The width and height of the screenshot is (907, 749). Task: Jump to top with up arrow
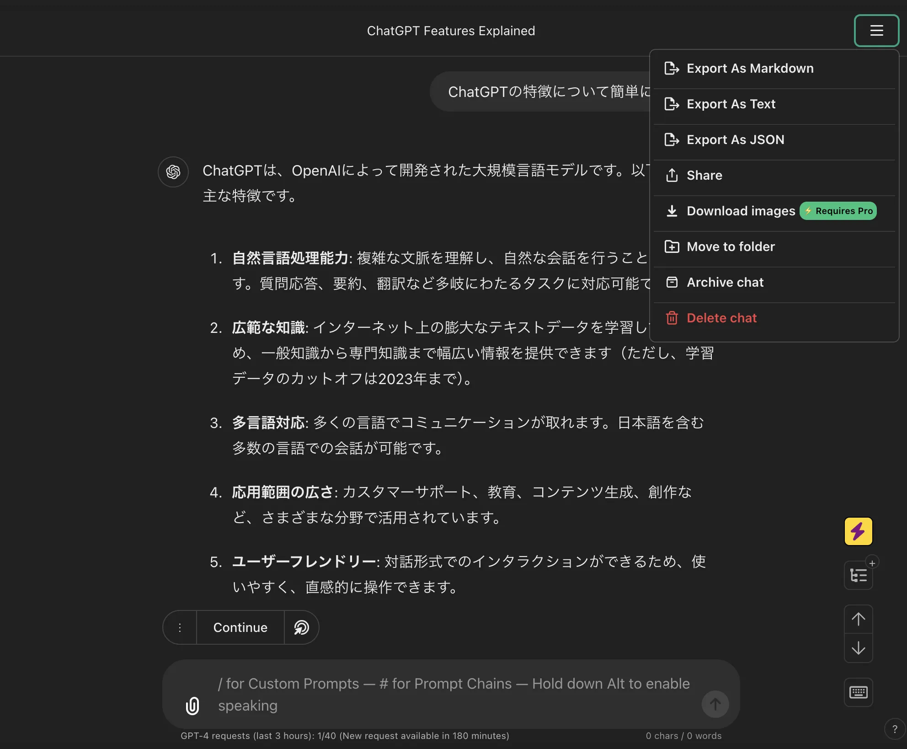(x=858, y=619)
